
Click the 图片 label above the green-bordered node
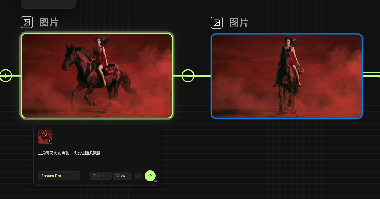click(x=49, y=22)
